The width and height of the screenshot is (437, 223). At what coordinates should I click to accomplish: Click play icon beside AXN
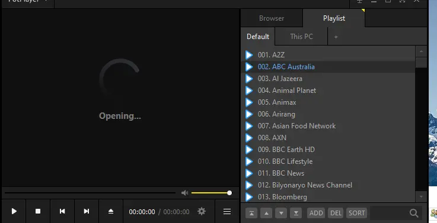249,138
